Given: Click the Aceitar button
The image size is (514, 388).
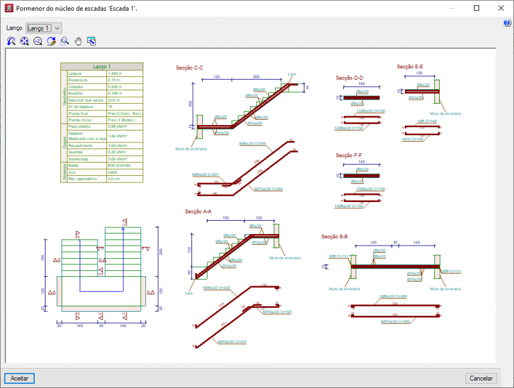Looking at the screenshot, I should 19,378.
